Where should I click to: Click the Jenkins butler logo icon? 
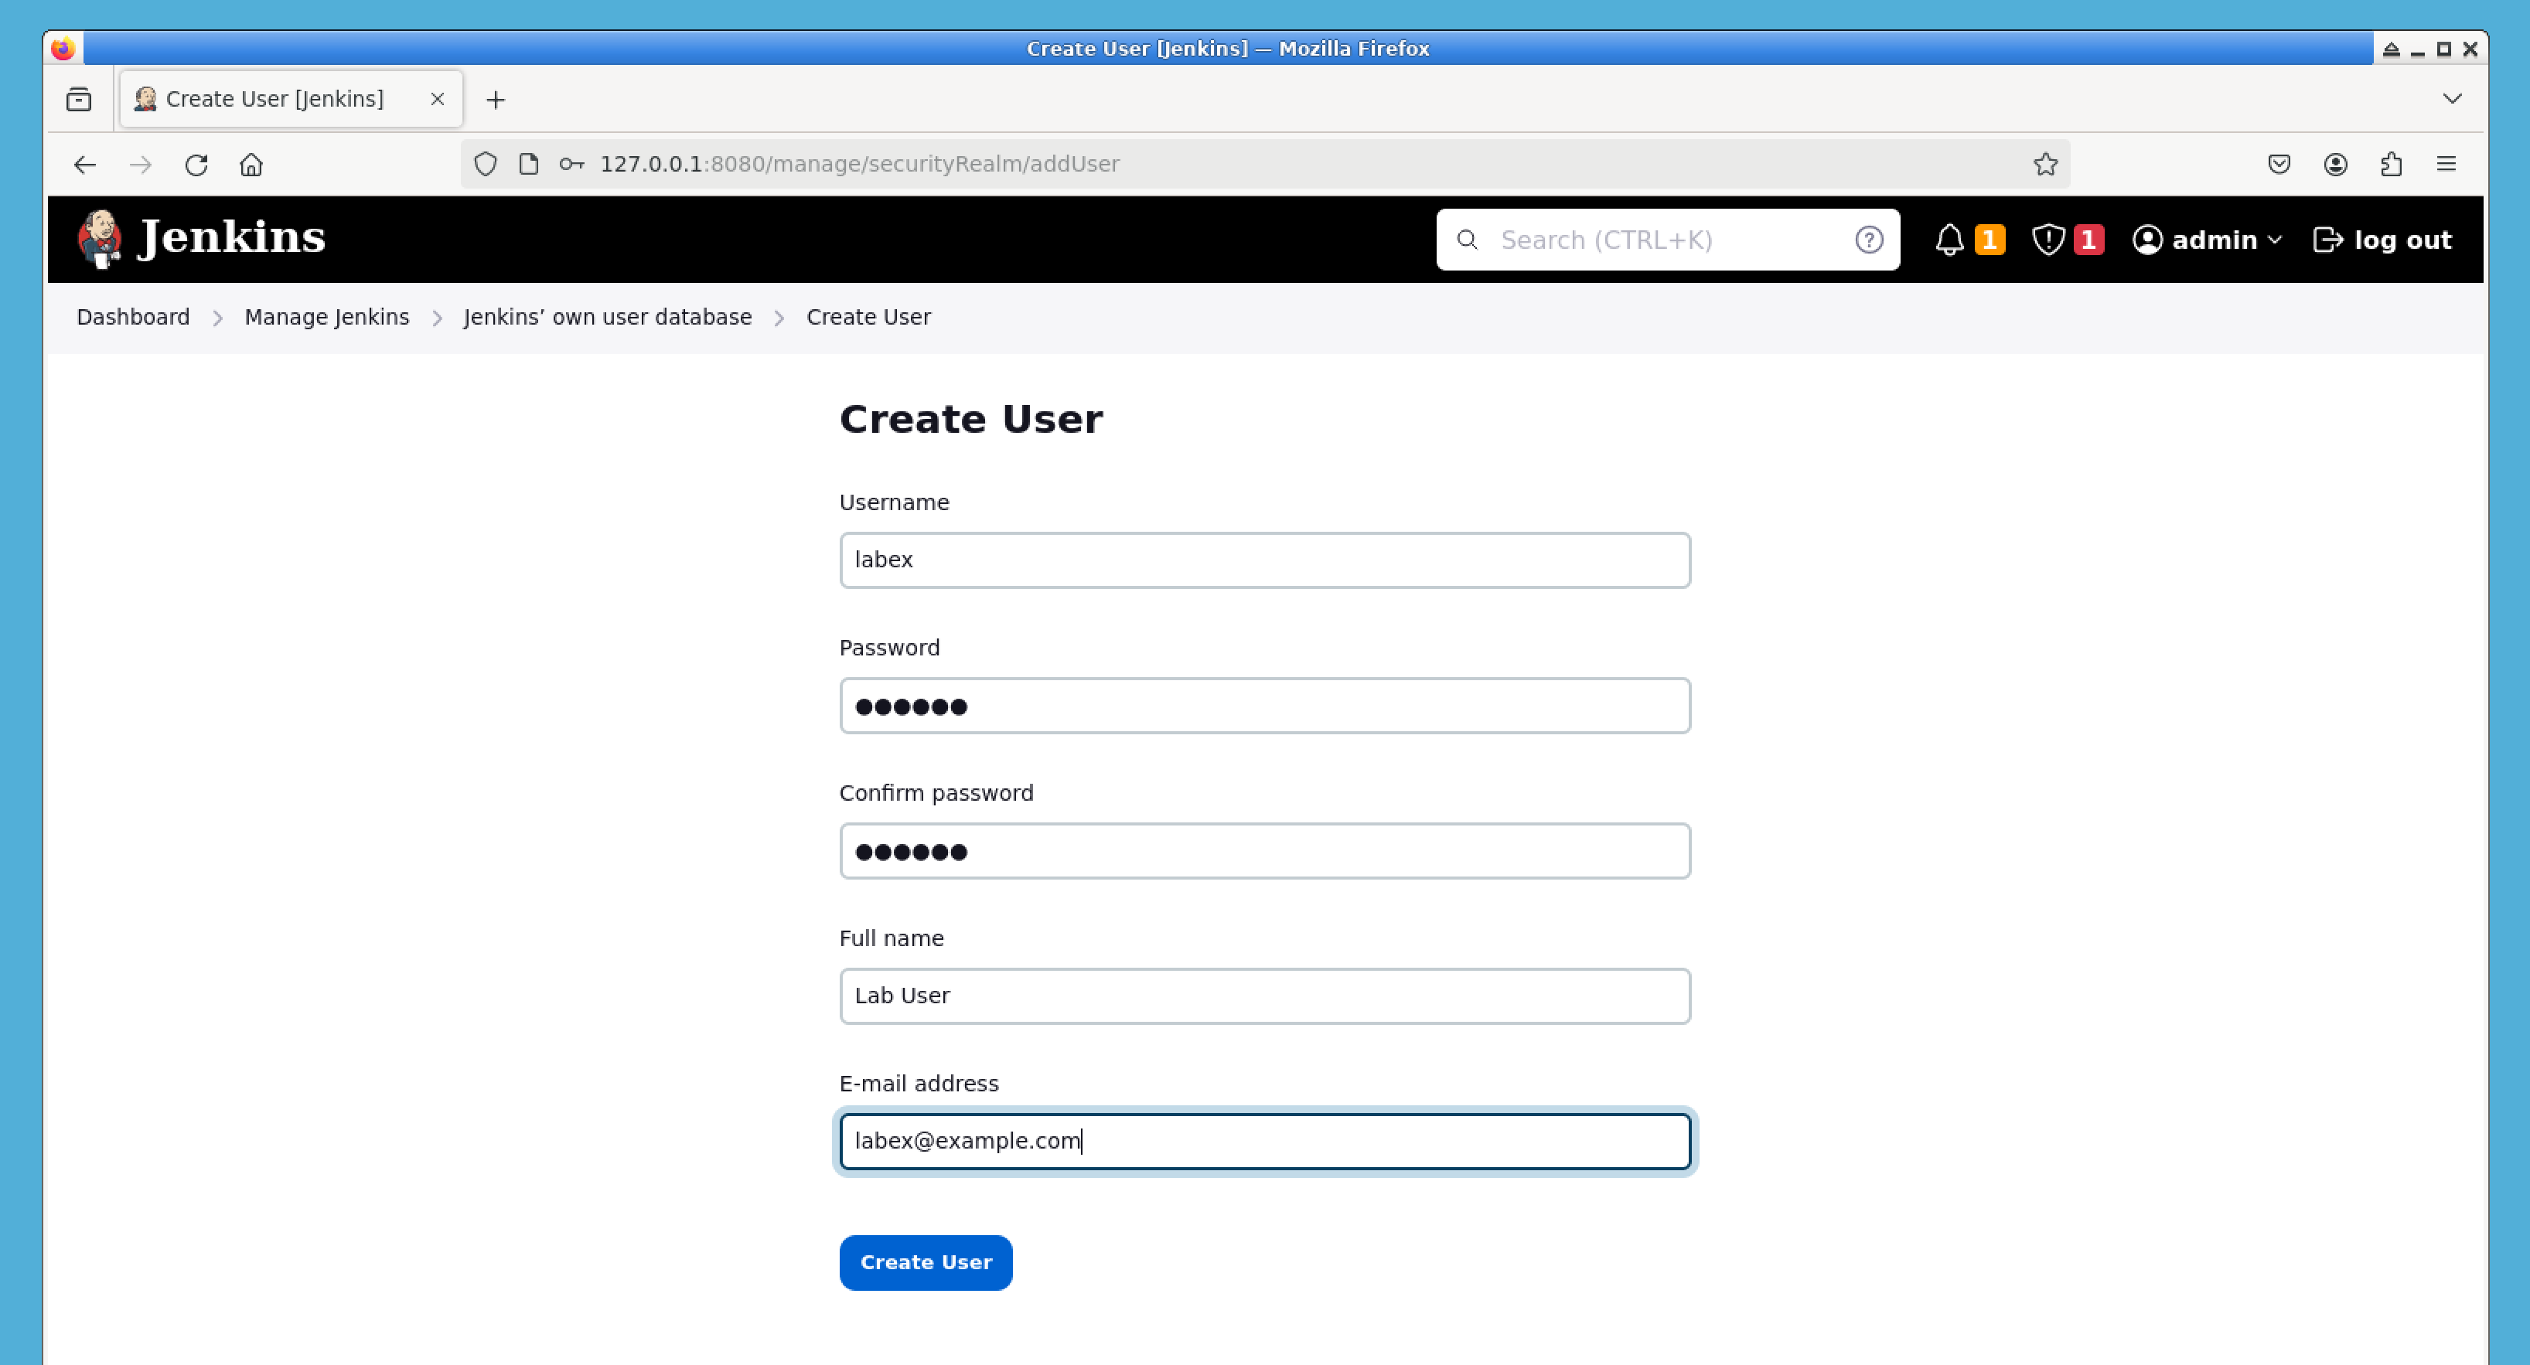click(99, 239)
